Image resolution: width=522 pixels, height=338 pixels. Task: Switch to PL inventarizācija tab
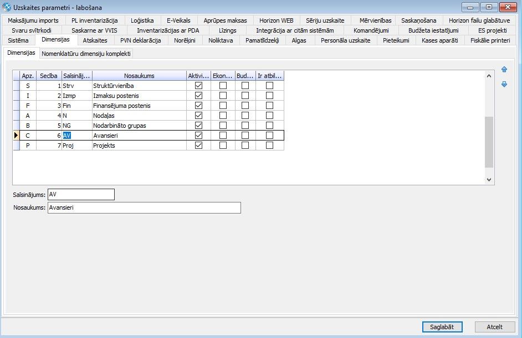pos(94,20)
